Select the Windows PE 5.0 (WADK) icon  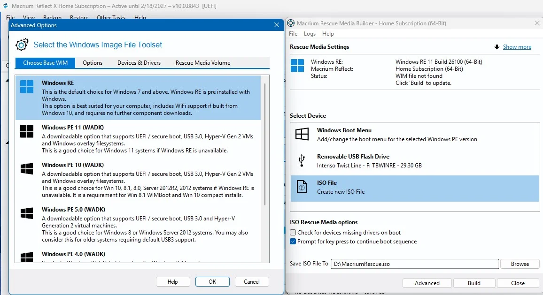click(x=27, y=213)
